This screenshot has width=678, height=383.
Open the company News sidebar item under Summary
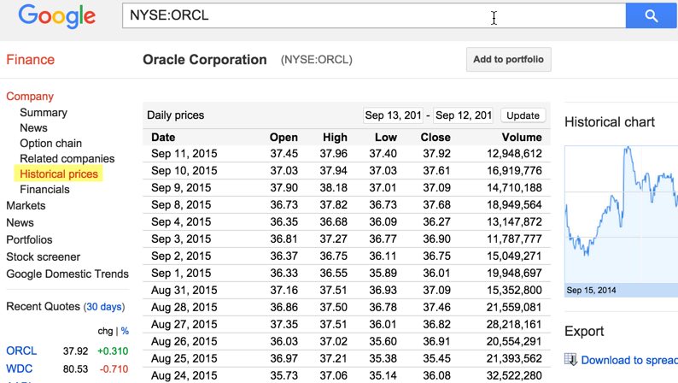click(x=33, y=127)
